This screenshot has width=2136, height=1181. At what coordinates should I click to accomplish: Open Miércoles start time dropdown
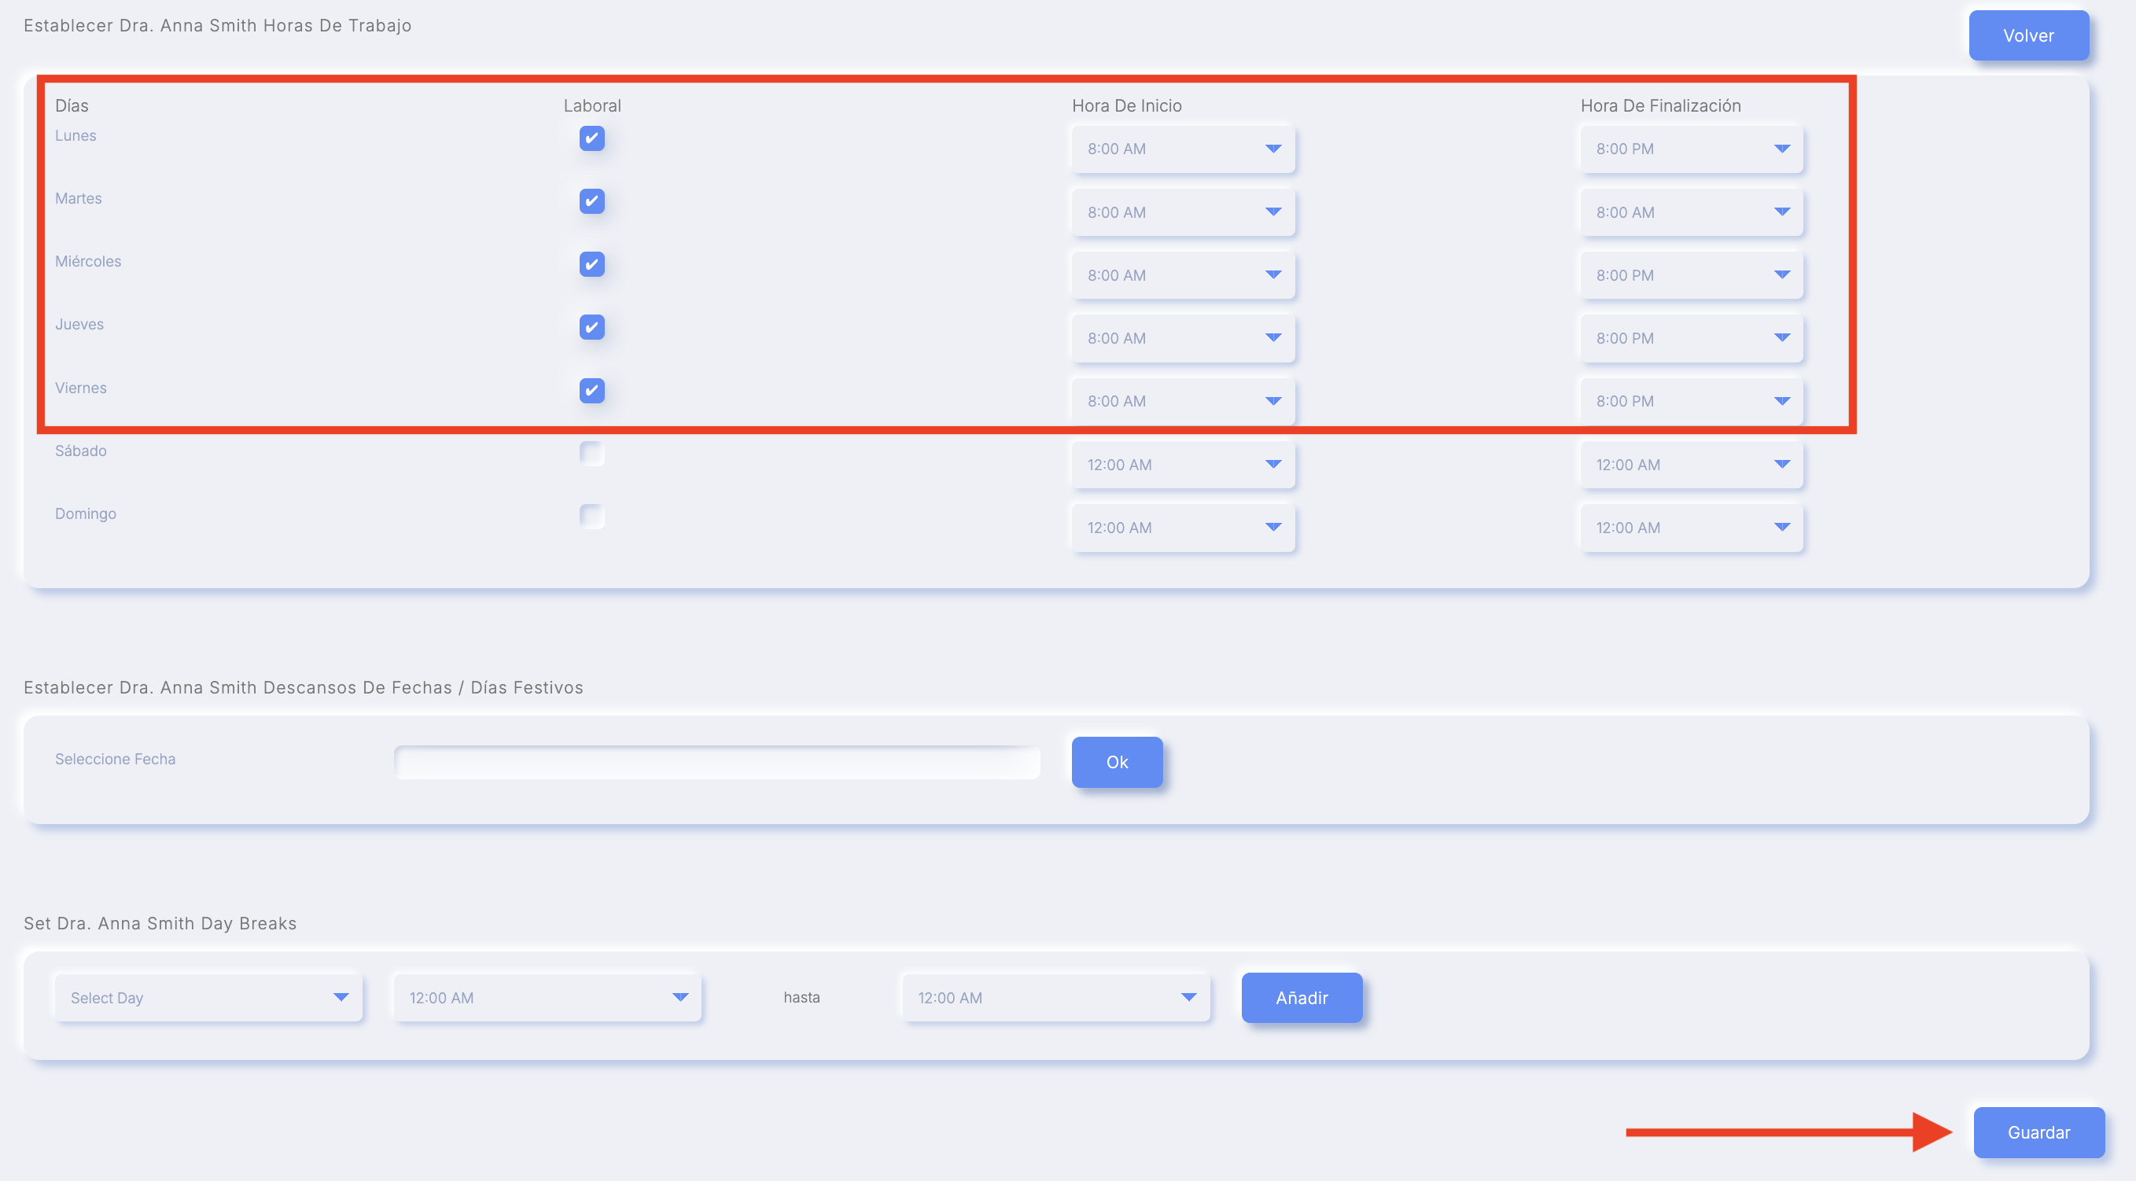[x=1184, y=275]
